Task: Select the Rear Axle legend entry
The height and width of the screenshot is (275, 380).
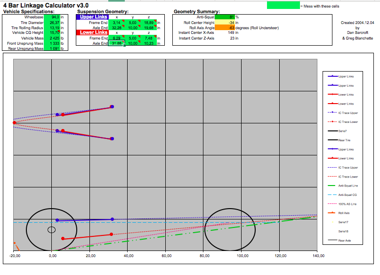Action: click(340, 241)
